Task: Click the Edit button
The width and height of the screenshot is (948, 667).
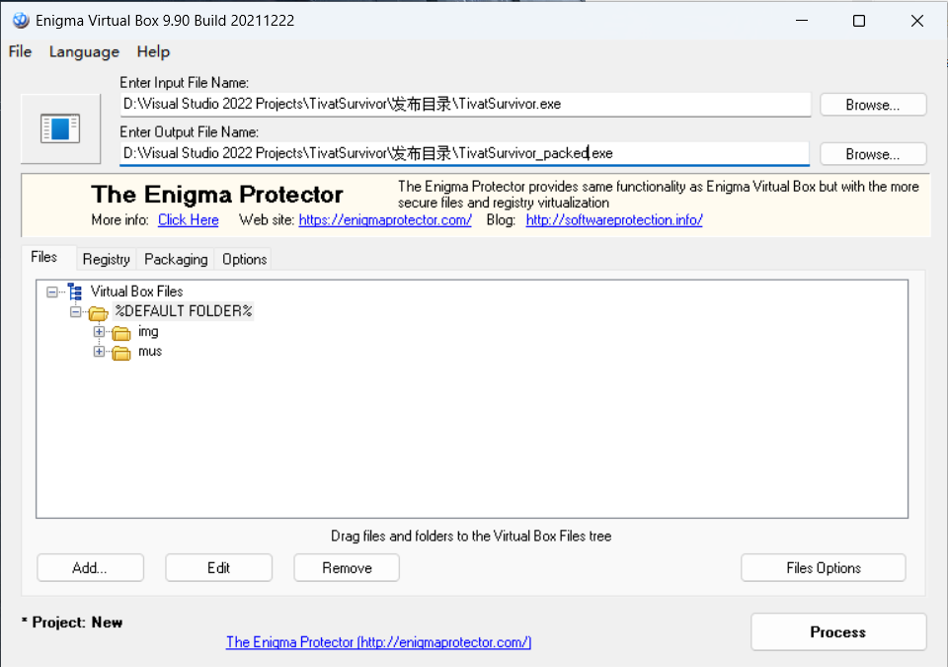Action: point(219,568)
